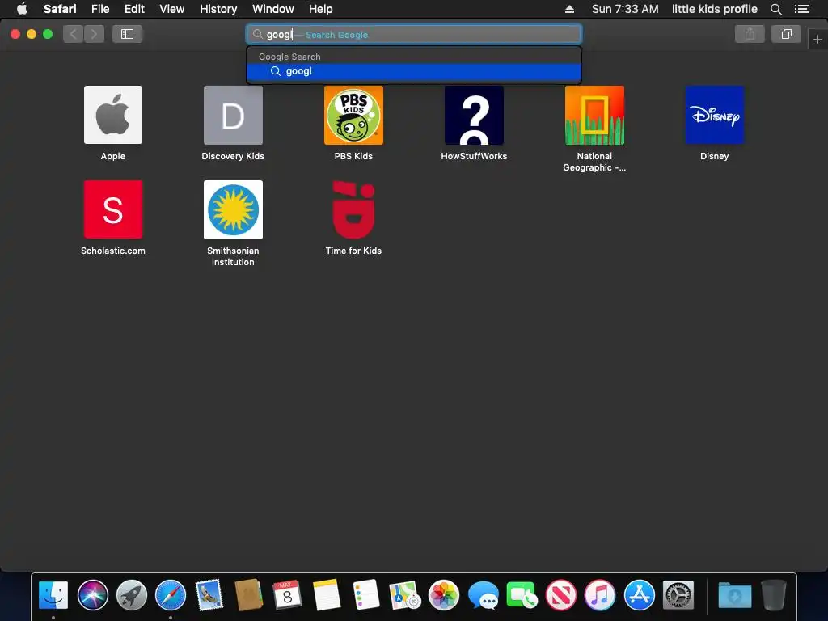The height and width of the screenshot is (621, 828).
Task: Launch Siri from the Dock
Action: coord(92,595)
